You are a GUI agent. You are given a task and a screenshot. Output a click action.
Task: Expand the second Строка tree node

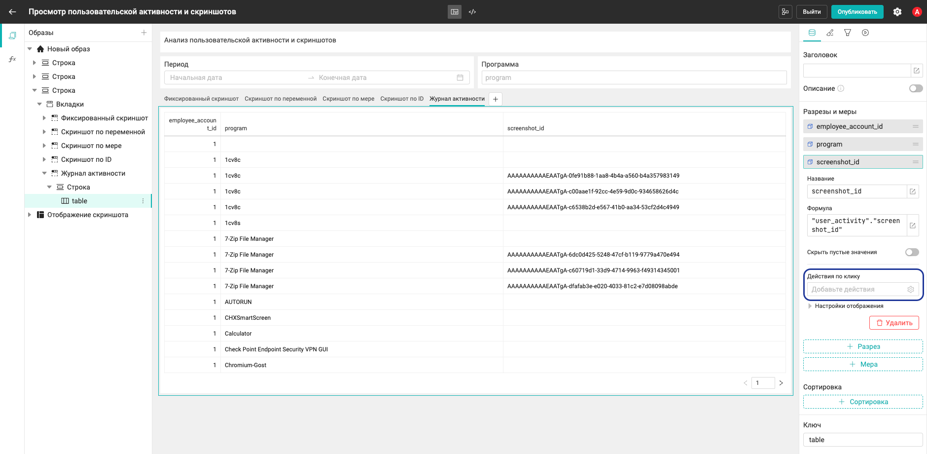tap(34, 76)
